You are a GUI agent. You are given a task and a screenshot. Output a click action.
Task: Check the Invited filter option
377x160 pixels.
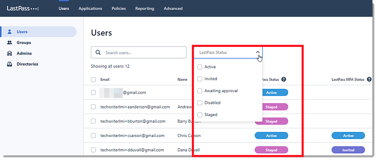pos(199,79)
